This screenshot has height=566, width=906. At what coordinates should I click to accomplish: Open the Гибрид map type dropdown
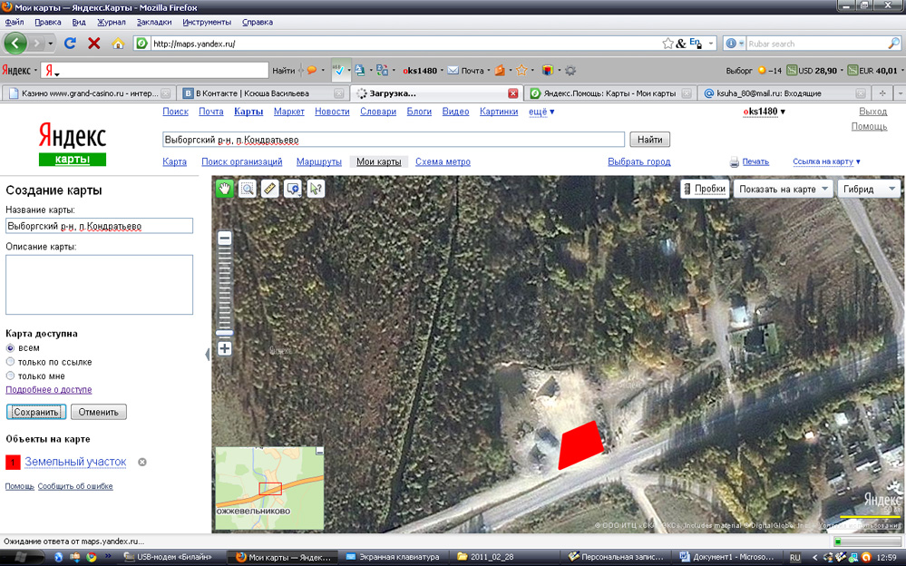point(868,189)
